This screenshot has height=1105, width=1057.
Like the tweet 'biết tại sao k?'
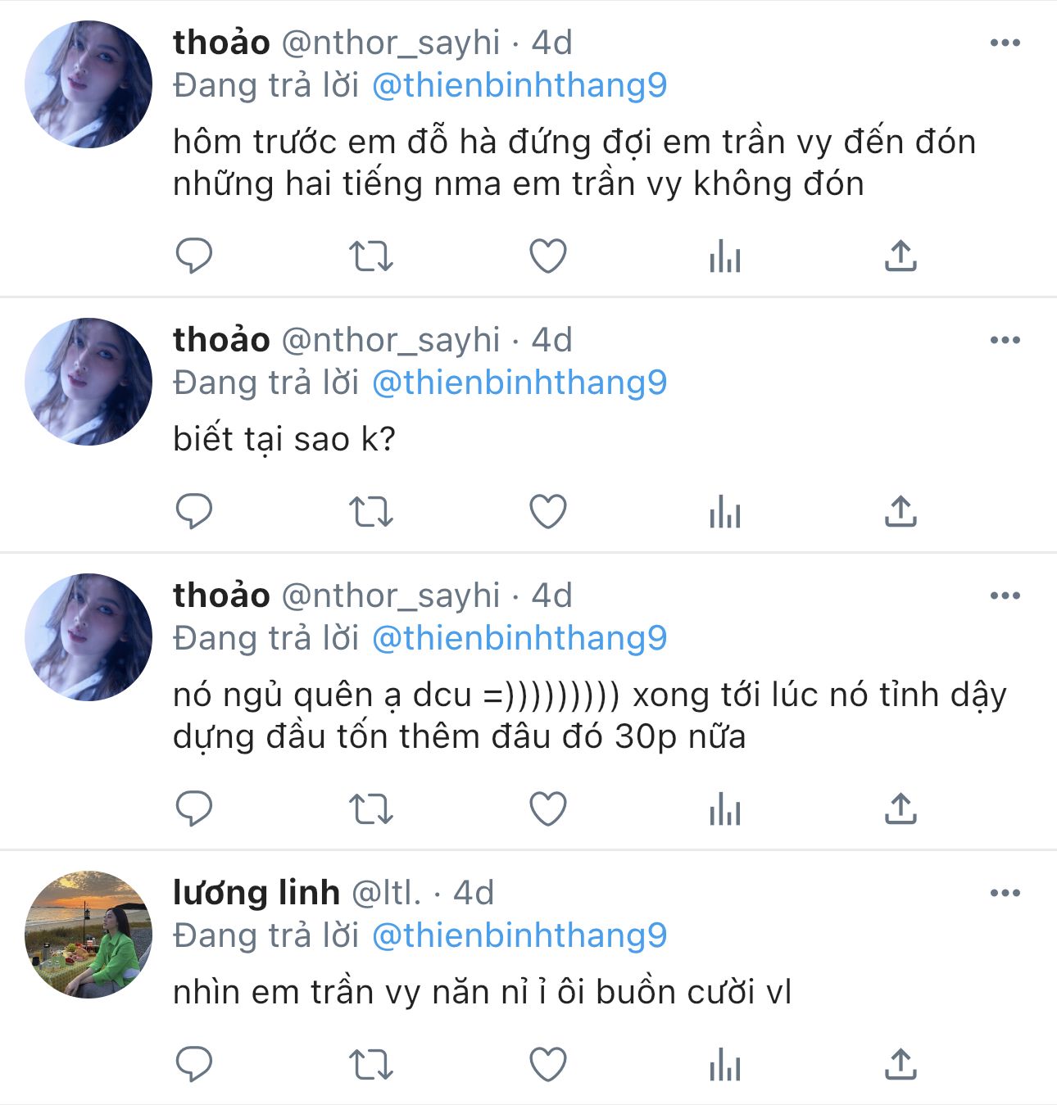[x=548, y=513]
